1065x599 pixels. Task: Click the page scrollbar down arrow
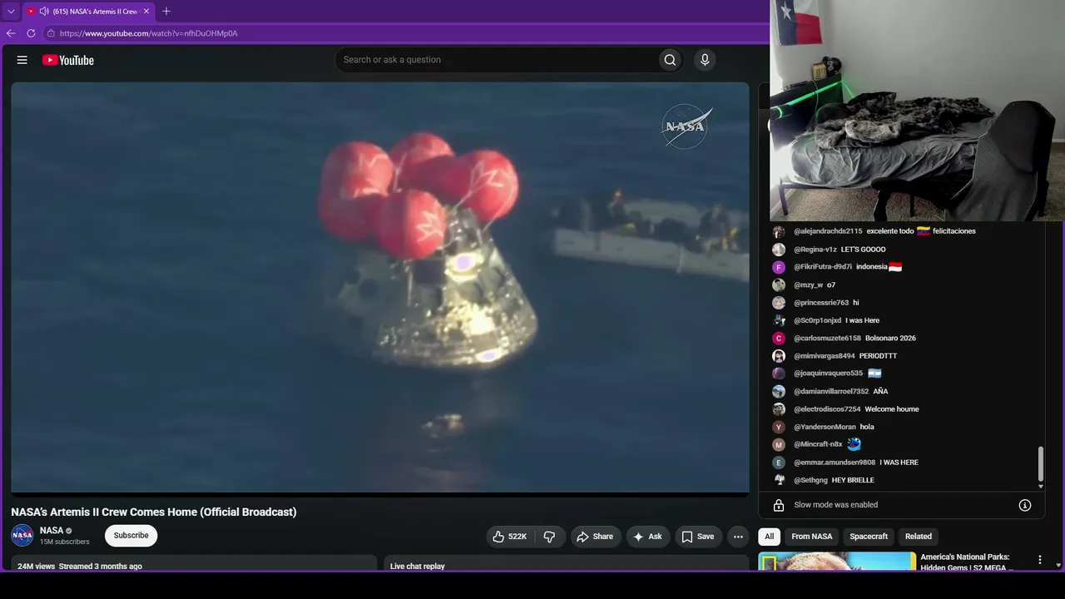[1058, 565]
